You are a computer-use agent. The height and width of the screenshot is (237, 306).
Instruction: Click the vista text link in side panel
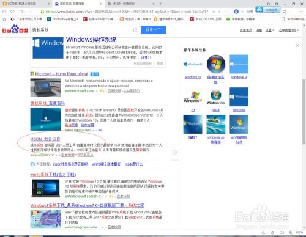click(216, 110)
